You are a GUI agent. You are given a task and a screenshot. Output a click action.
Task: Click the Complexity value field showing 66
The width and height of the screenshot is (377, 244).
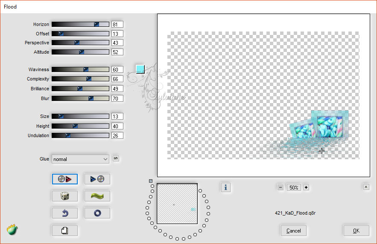click(x=117, y=79)
